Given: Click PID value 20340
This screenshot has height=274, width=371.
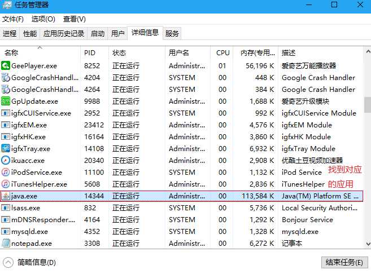Looking at the screenshot, I should click(x=94, y=161).
